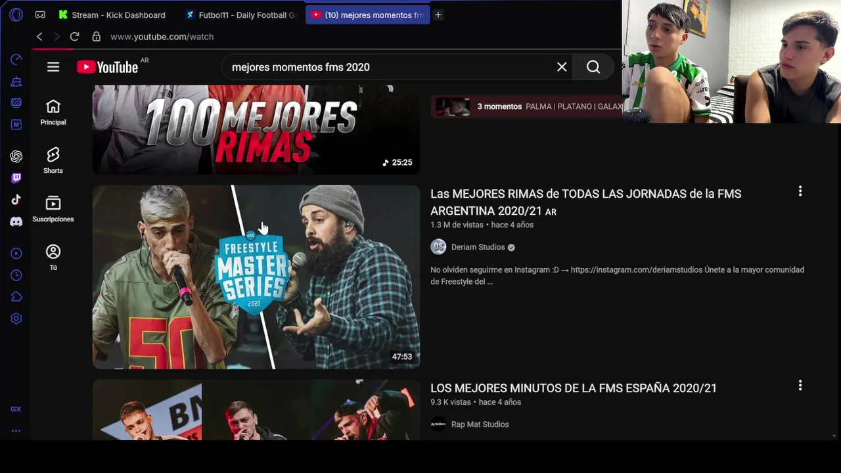Open the Opera GX menu logo
Viewport: 841px width, 473px height.
tap(16, 14)
